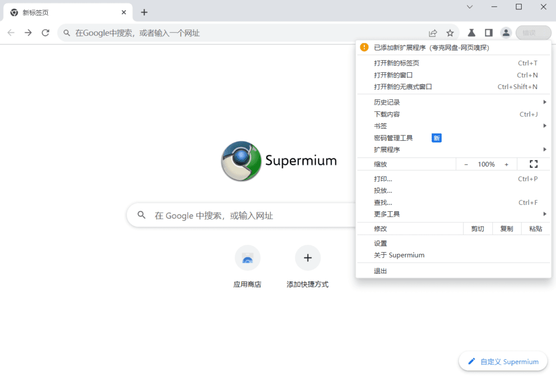Click the 复制 button
Viewport: 556px width, 377px height.
pyautogui.click(x=507, y=229)
